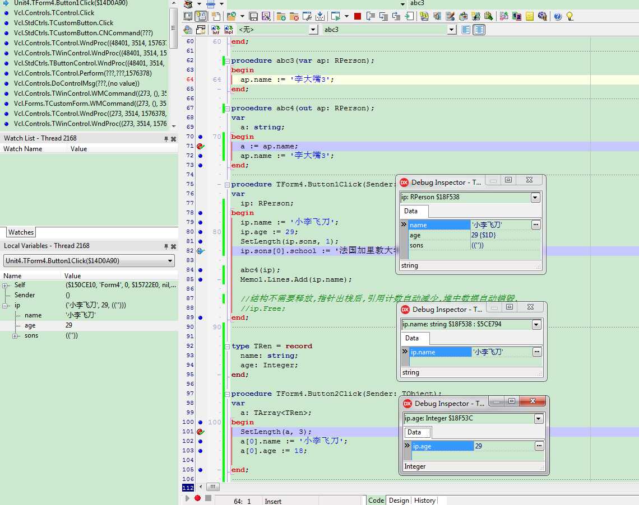Collapse the abc4 procedure fold marker
This screenshot has width=639, height=505.
click(227, 108)
